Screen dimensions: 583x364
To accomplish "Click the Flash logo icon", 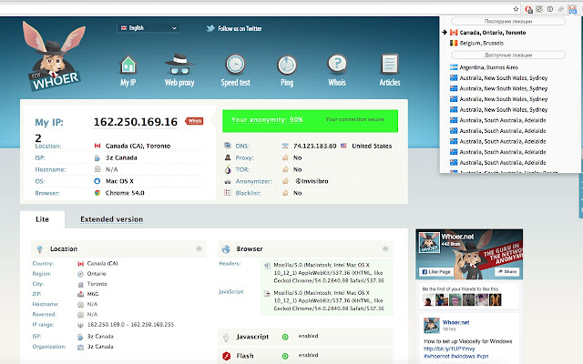I will click(227, 356).
